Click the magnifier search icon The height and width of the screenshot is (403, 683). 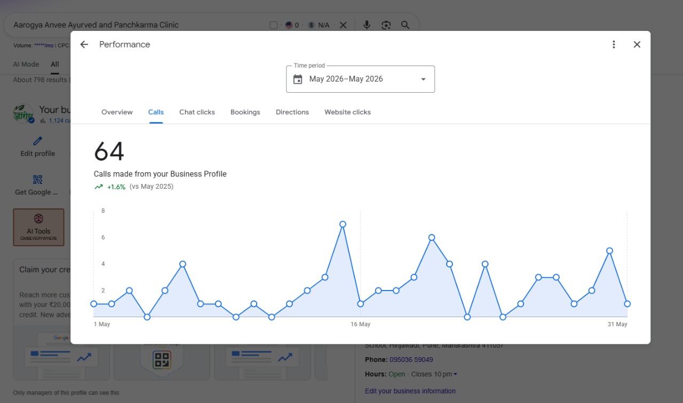click(405, 25)
